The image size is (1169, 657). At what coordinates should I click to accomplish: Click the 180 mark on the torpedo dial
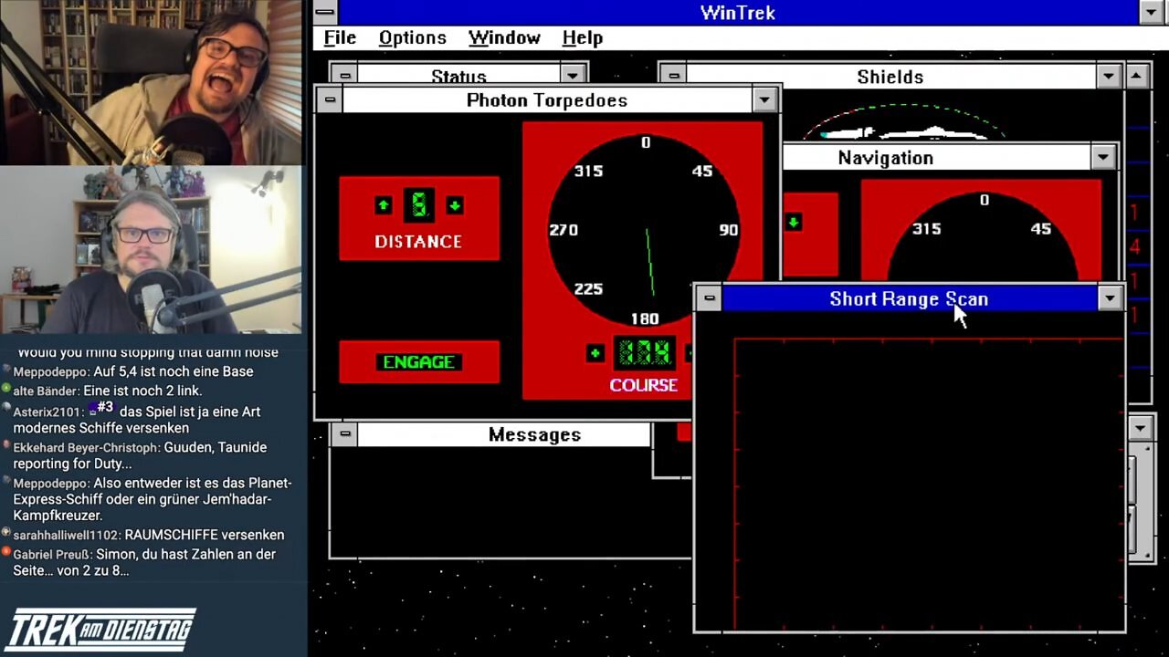645,318
